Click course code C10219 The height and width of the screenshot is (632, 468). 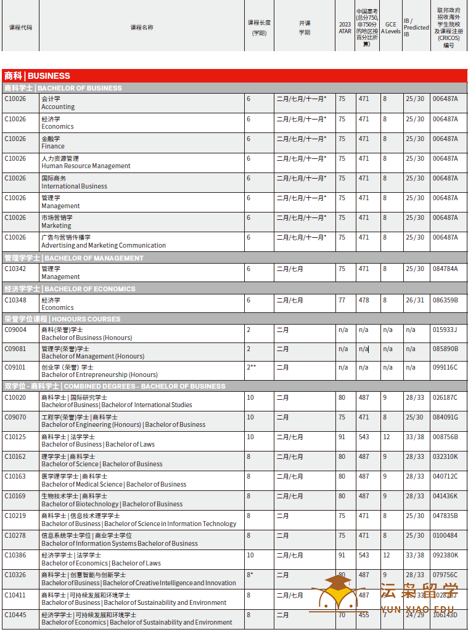[15, 516]
